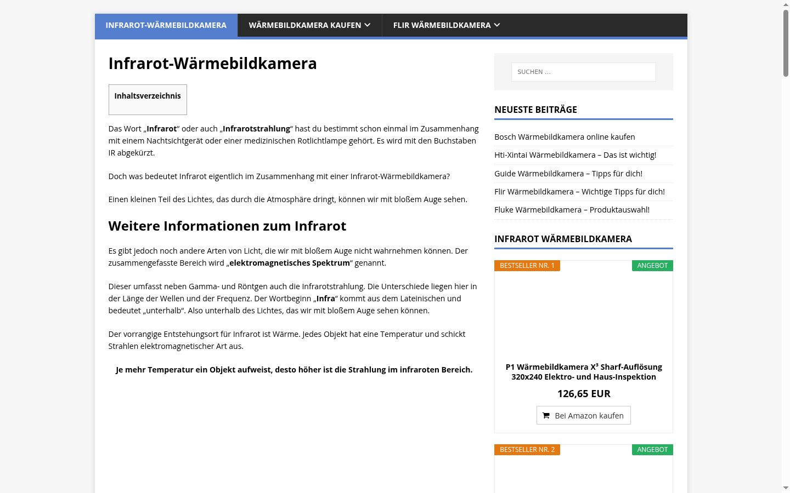Screen dimensions: 790x493
Task: Click the Bei Amazon kaufen button
Action: [x=584, y=415]
